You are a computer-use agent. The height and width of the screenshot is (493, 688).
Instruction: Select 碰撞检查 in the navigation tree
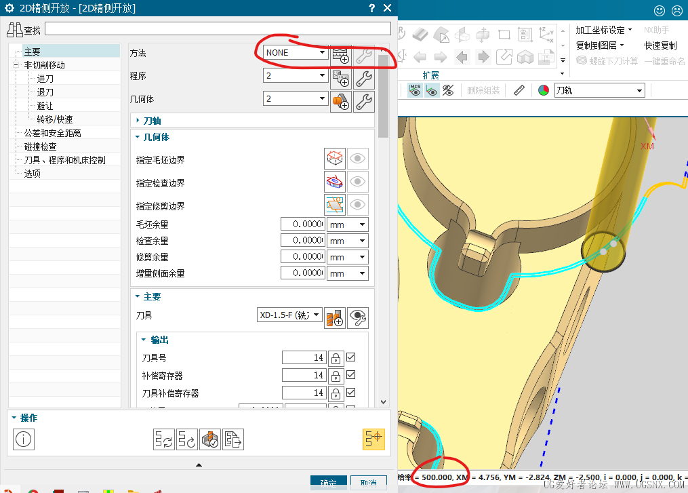point(41,146)
